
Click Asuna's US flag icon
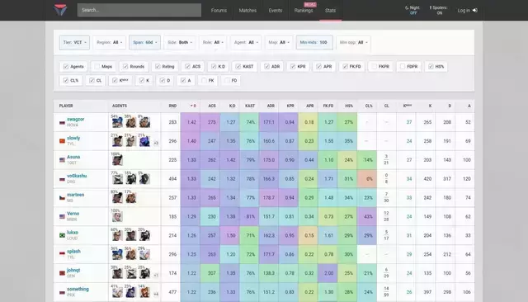tap(62, 160)
